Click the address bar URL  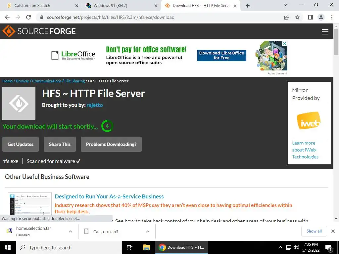pyautogui.click(x=111, y=17)
